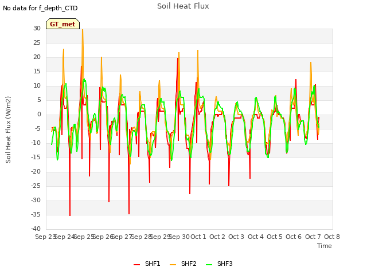Viewport: 367px width, 275px height.
Task: Click the Oct 8 x-axis tick label
Action: [332, 237]
